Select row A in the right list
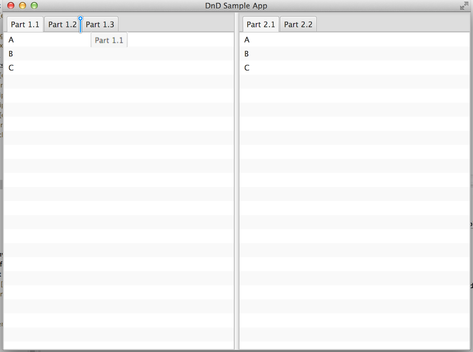The height and width of the screenshot is (352, 473). click(x=355, y=40)
